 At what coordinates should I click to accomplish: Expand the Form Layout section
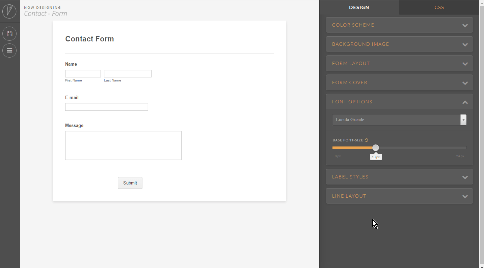399,63
